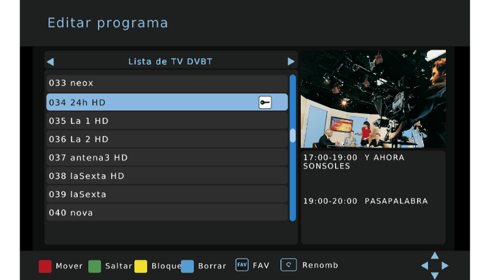Click the red Mover color button
Viewport: 490px width, 280px height.
tap(45, 267)
